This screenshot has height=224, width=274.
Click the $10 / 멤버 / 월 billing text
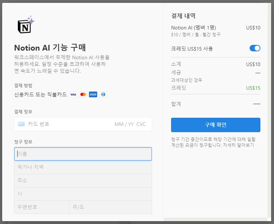point(196,34)
